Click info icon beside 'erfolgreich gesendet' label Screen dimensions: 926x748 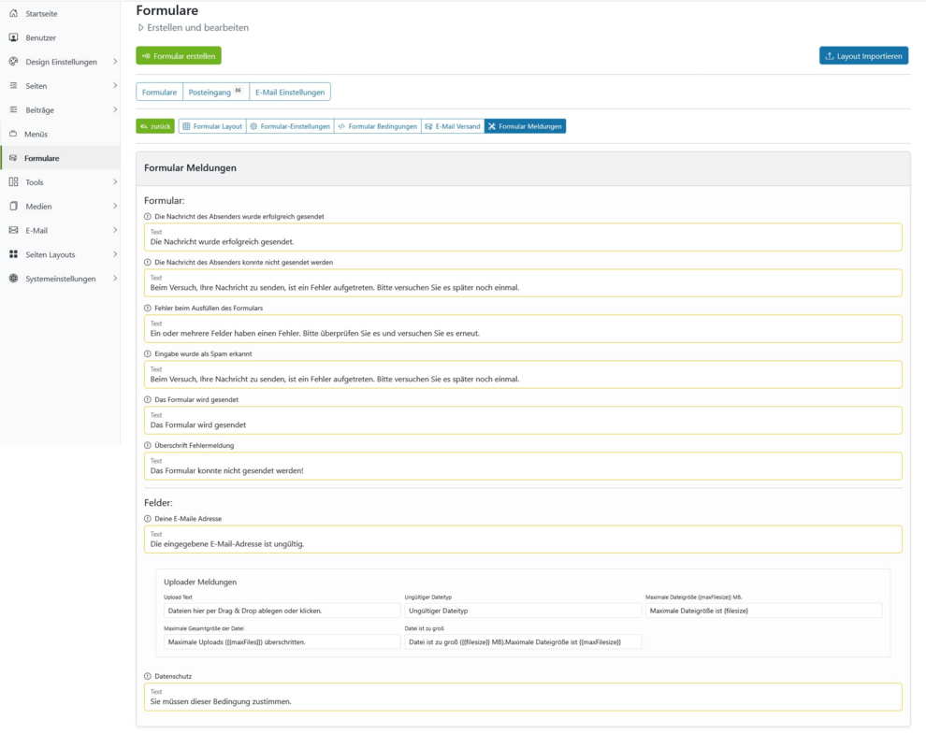click(148, 217)
